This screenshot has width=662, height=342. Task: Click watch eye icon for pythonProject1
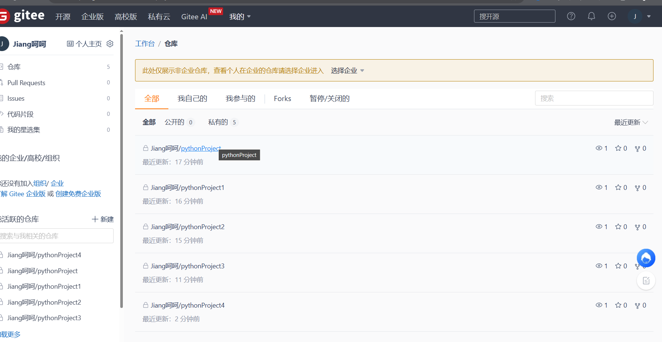[x=599, y=187]
